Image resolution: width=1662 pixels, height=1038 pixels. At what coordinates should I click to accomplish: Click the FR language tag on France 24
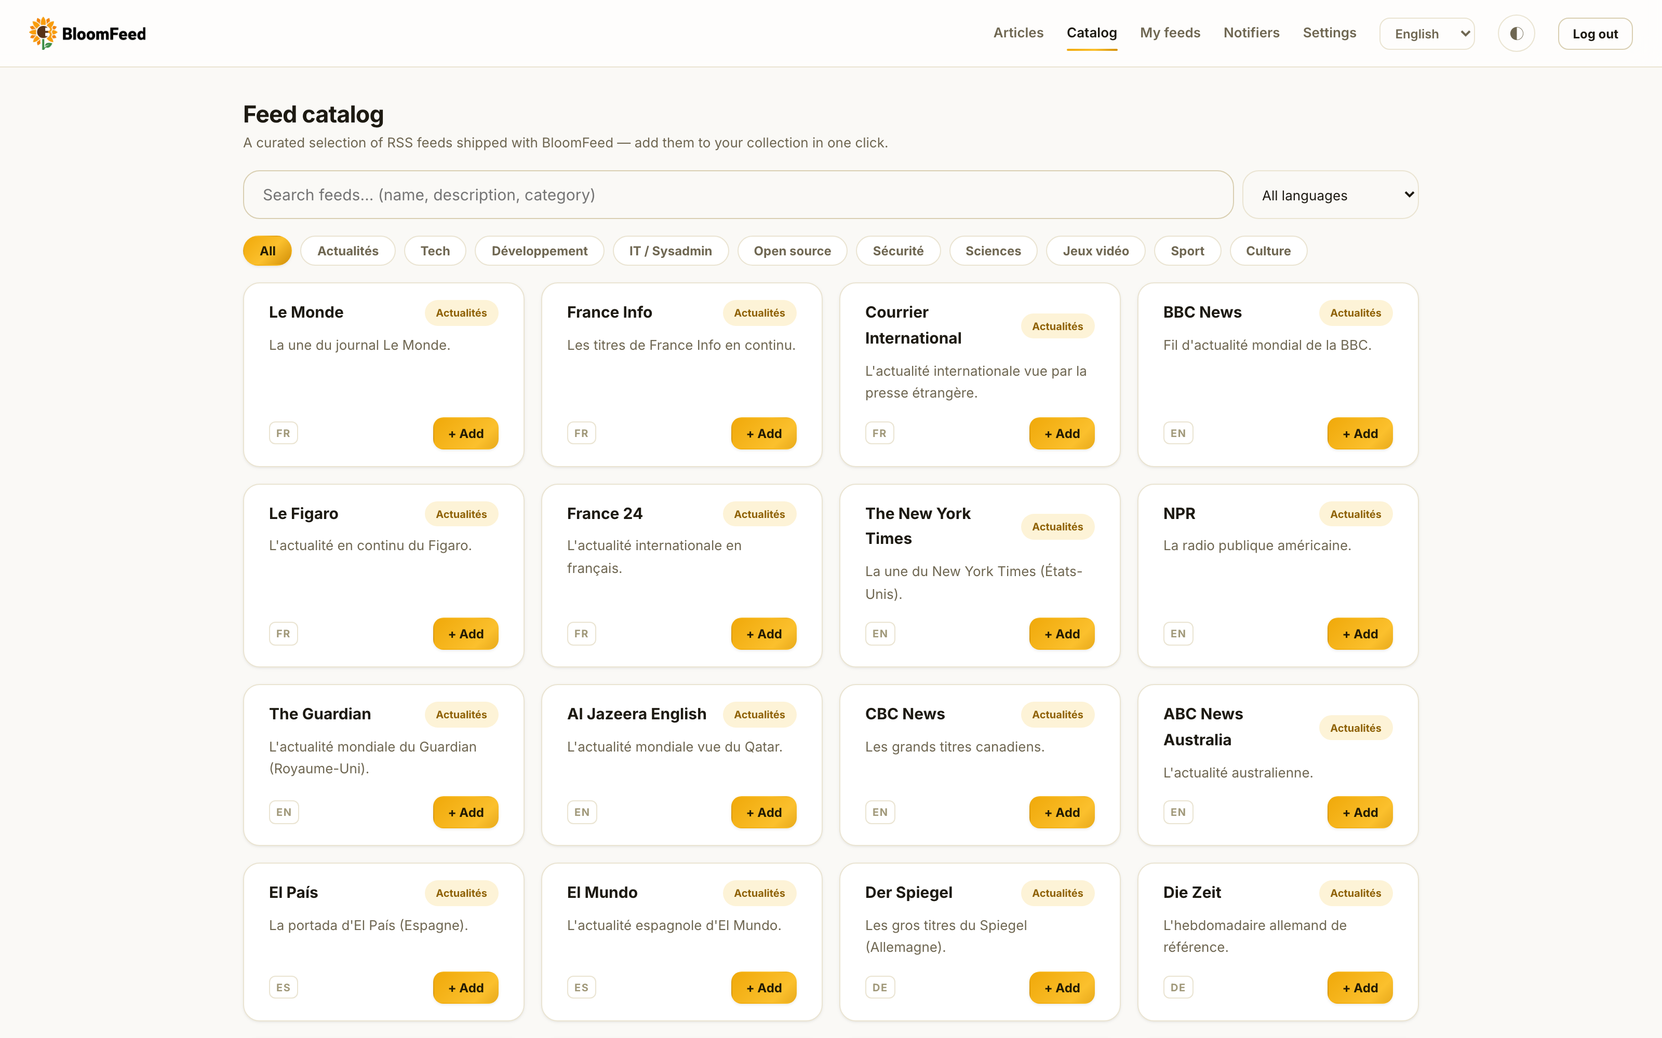(581, 634)
